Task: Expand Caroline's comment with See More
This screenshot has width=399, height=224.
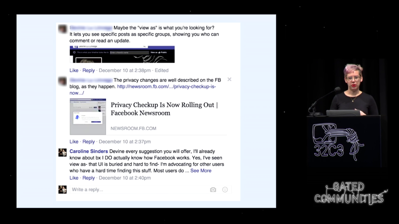Action: [x=201, y=171]
